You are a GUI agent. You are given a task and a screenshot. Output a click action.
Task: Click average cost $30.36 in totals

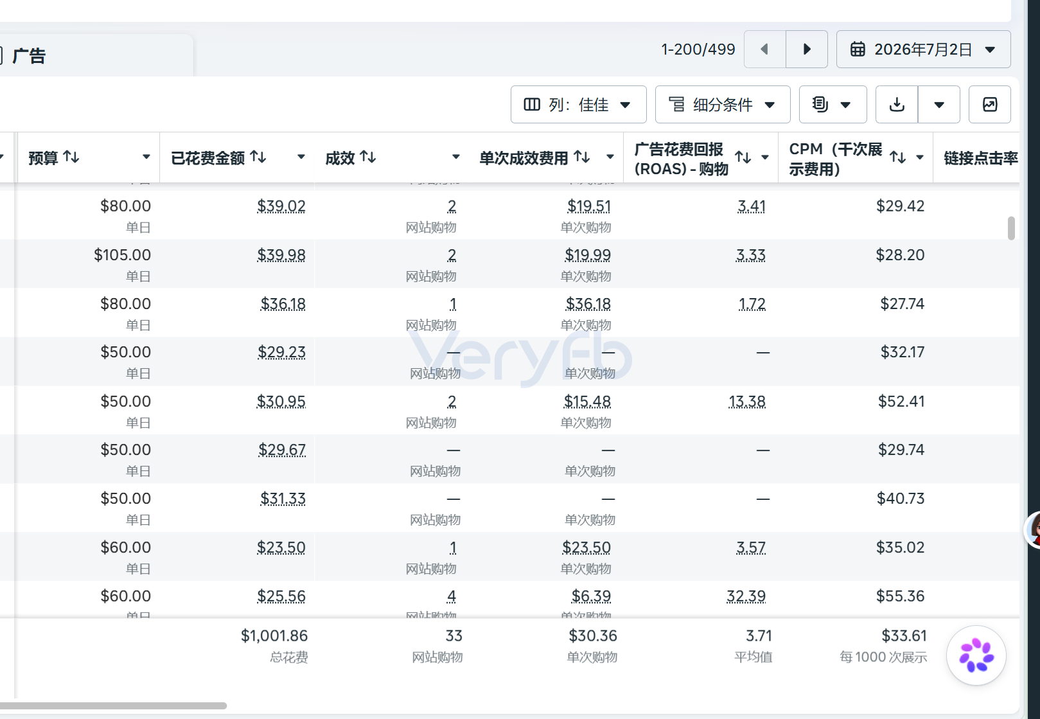(593, 636)
